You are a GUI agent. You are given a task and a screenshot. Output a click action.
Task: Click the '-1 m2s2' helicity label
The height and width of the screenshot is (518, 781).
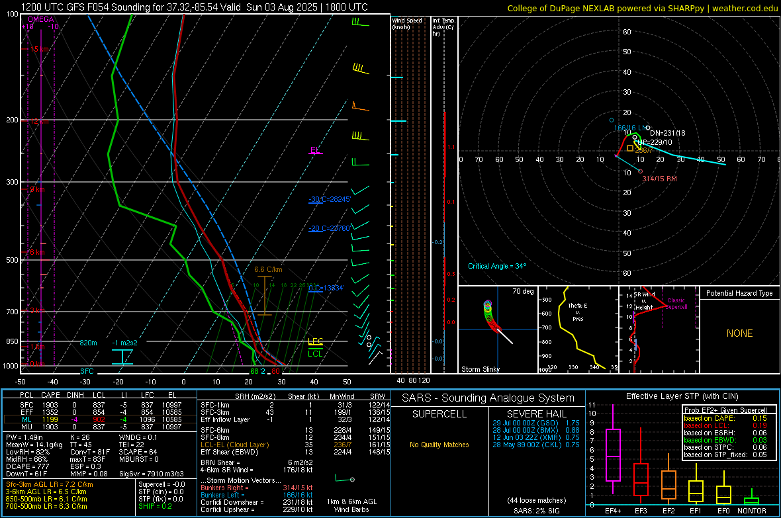[124, 343]
